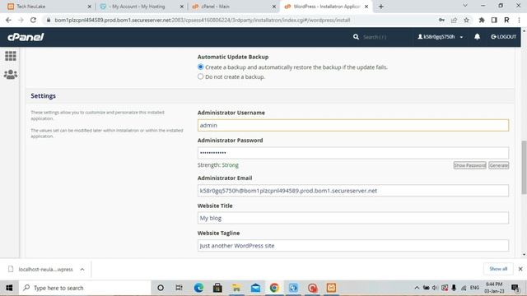The image size is (527, 296).
Task: Open the R profile avatar
Action: pyautogui.click(x=506, y=20)
